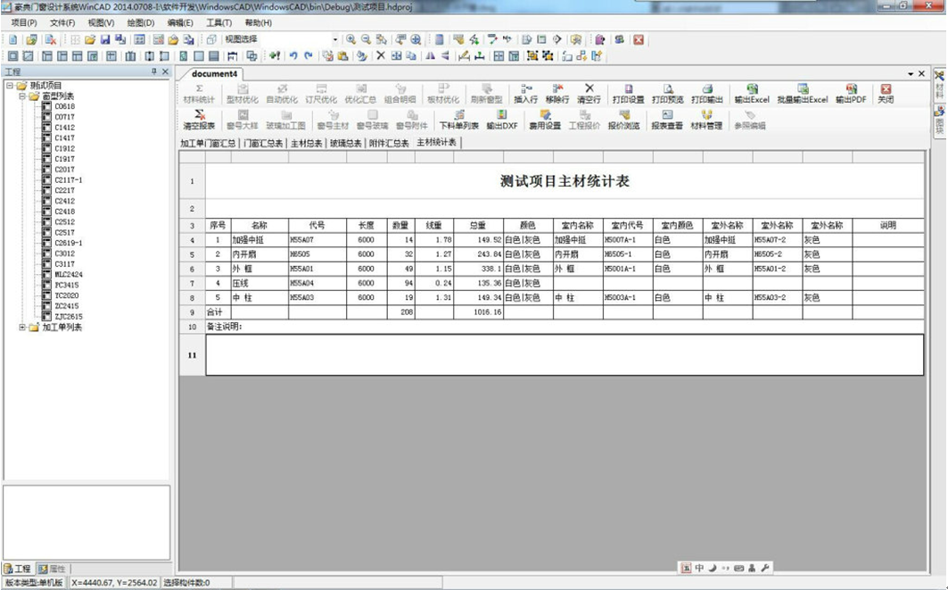948x590 pixels.
Task: Click the new document icon in top toolbar
Action: 12,39
